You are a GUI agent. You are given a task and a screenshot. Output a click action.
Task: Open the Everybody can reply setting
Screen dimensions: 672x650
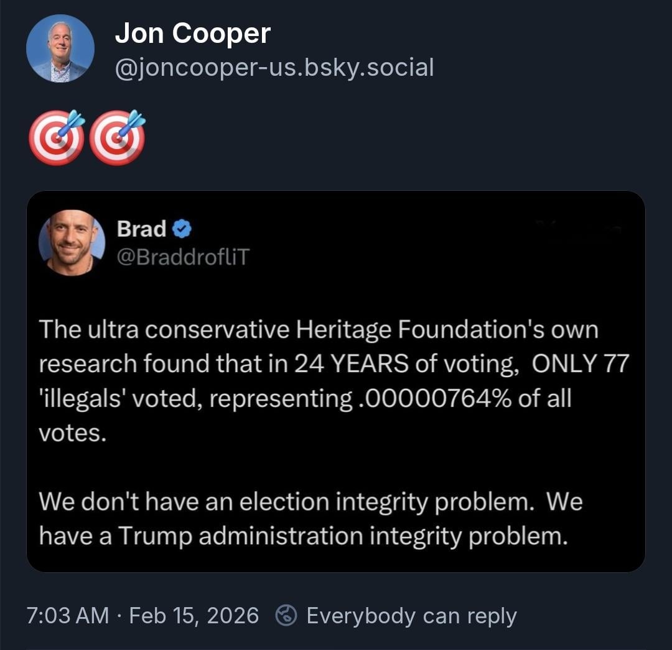pyautogui.click(x=411, y=616)
